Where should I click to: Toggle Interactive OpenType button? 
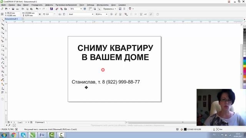[x=151, y=14]
